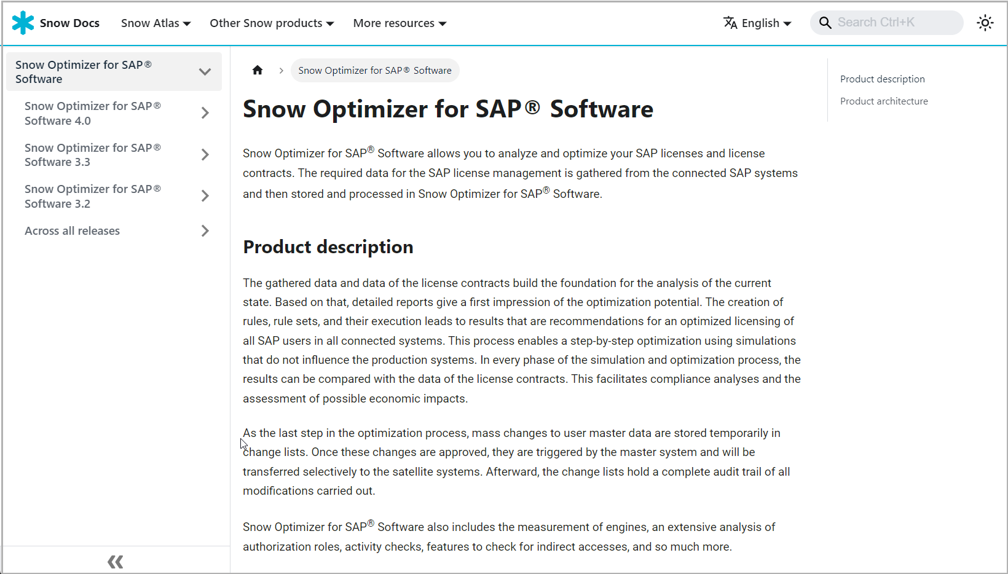
Task: Click the Snow Optimizer breadcrumb pill
Action: pyautogui.click(x=375, y=70)
